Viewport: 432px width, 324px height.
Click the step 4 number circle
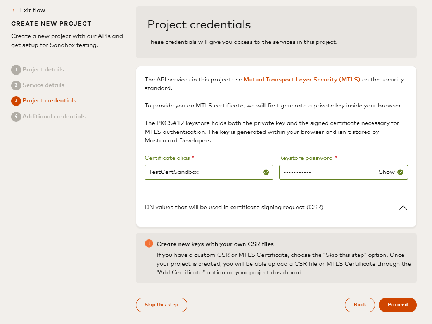click(x=16, y=116)
